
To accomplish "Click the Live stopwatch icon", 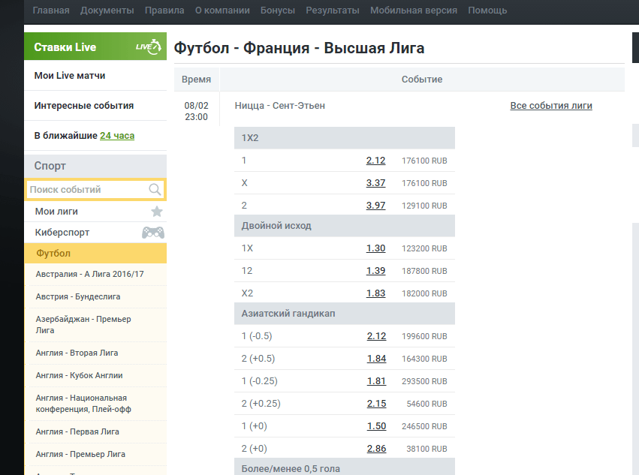I will click(x=149, y=47).
